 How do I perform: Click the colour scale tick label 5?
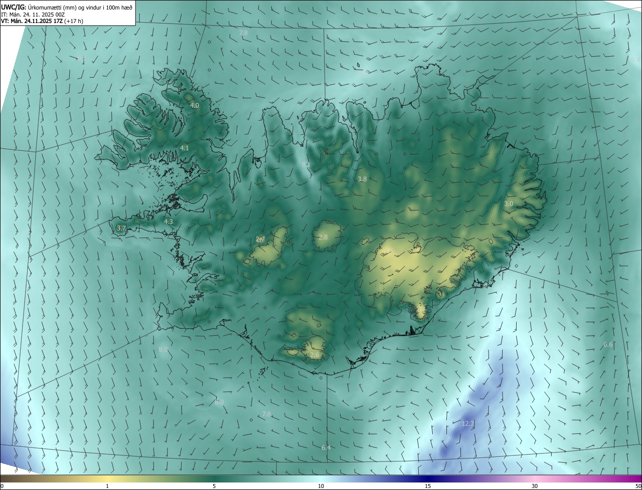pos(214,486)
